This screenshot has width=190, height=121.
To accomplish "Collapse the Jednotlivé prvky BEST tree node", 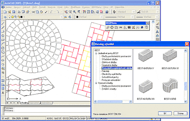I will pyautogui.click(x=96, y=53).
